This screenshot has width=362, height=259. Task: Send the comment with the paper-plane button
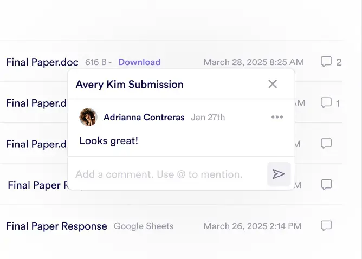tap(279, 174)
